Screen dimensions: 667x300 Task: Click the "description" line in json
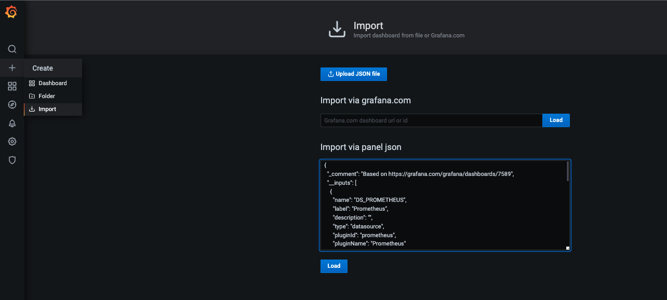353,217
